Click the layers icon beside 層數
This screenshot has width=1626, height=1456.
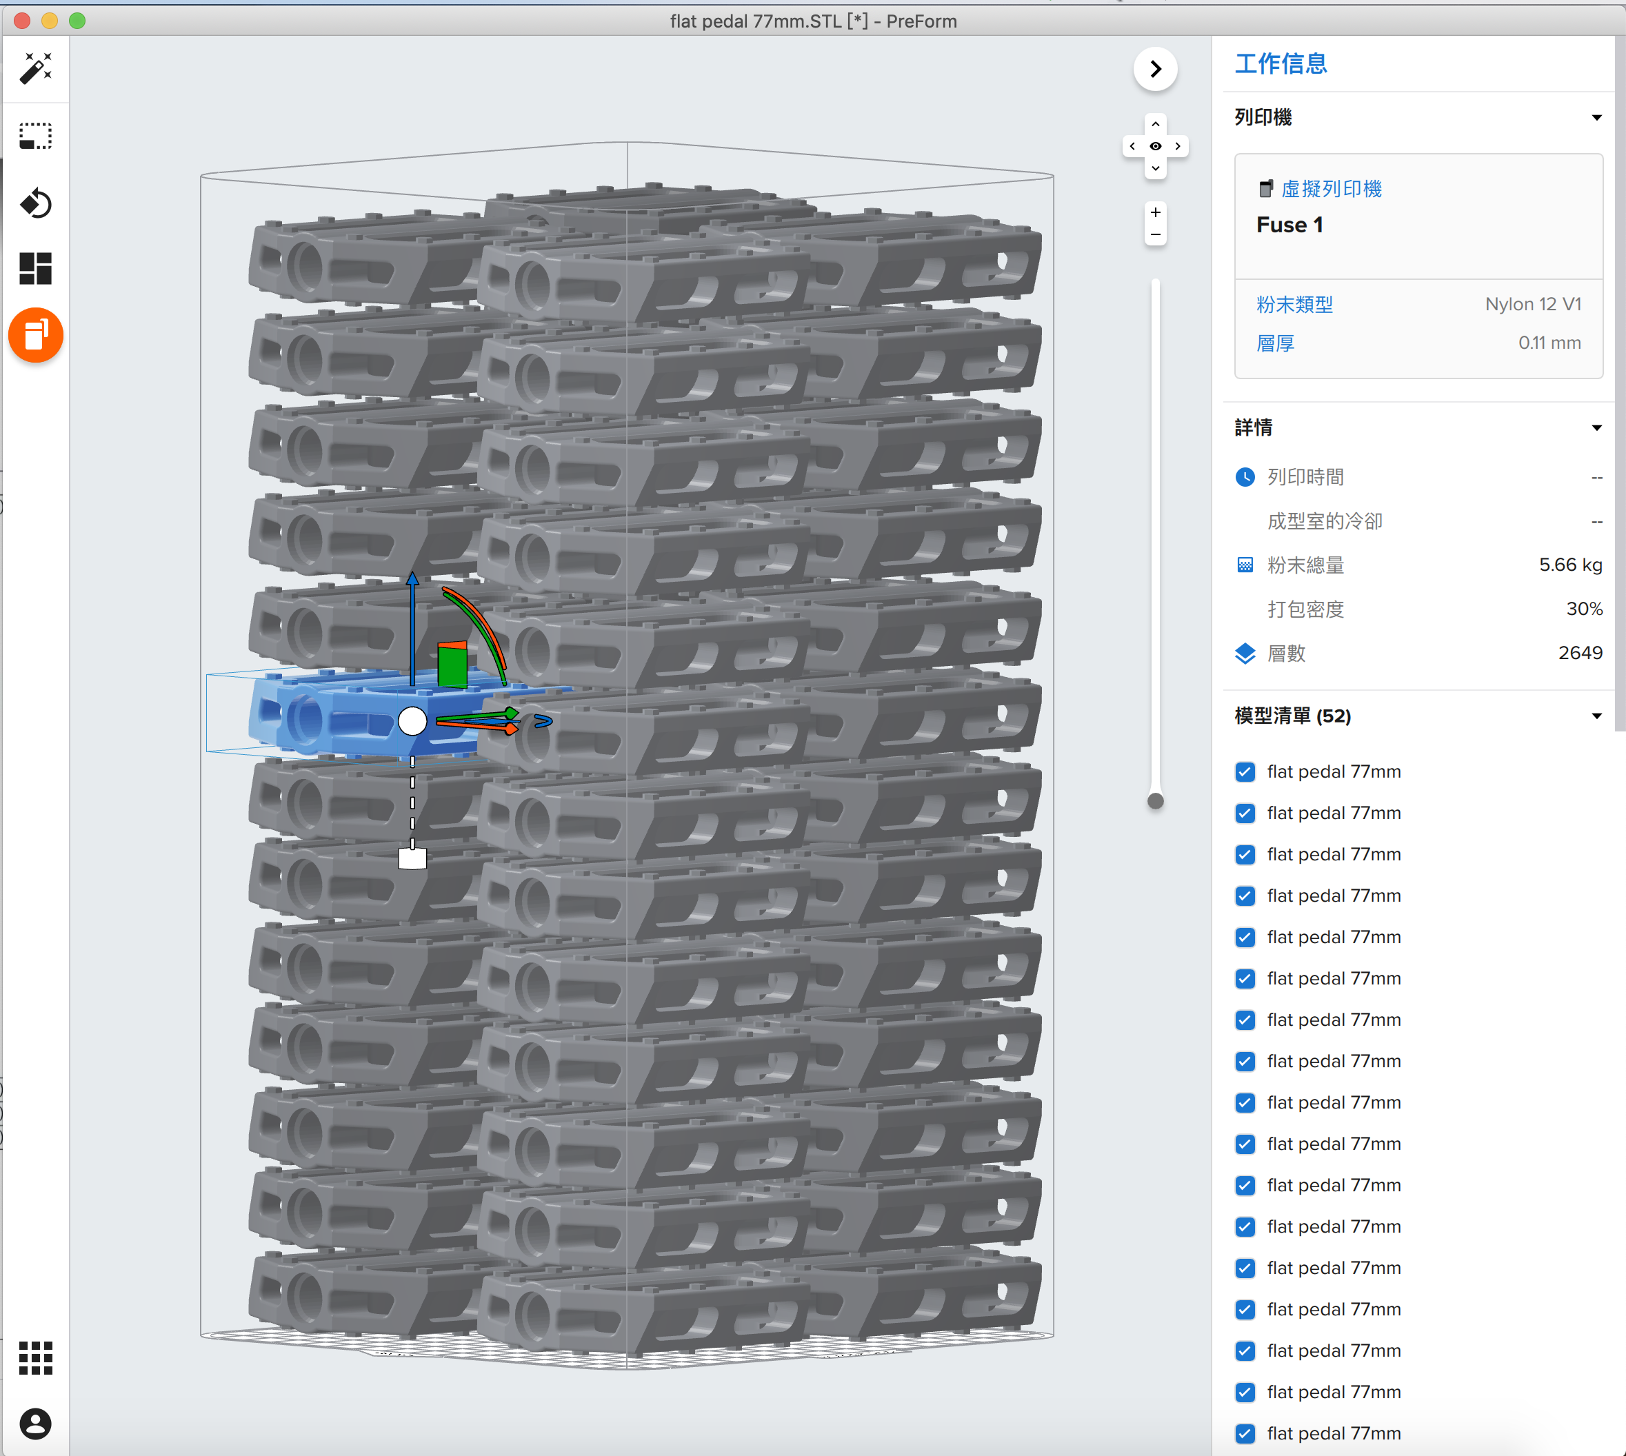pos(1245,654)
